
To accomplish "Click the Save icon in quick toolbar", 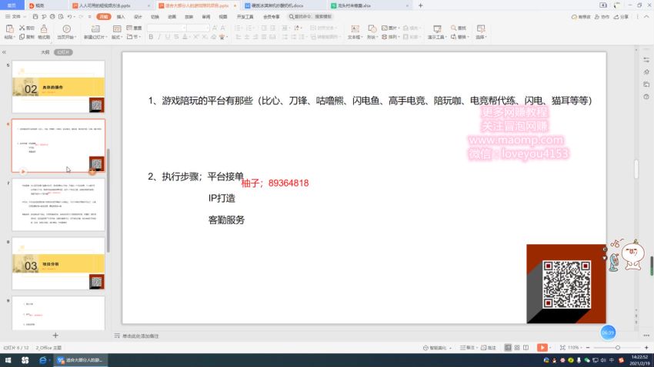I will (35, 17).
